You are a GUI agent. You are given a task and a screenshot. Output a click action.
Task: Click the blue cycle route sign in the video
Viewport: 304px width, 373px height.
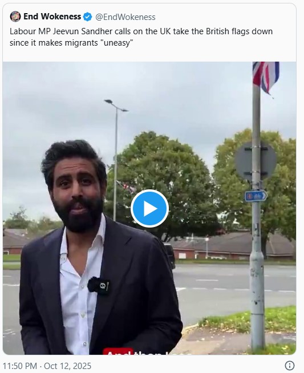(256, 196)
